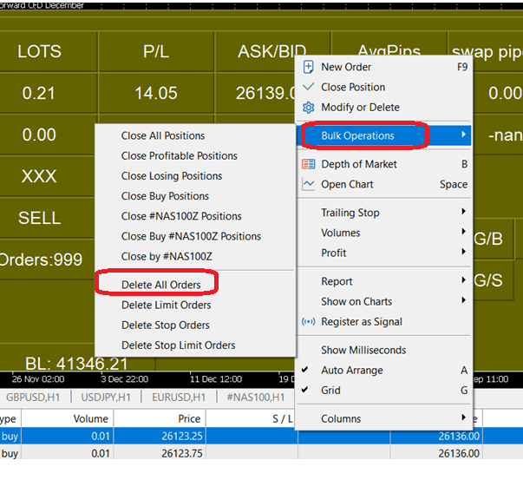
Task: Open Show on Charts menu entry
Action: coord(384,301)
